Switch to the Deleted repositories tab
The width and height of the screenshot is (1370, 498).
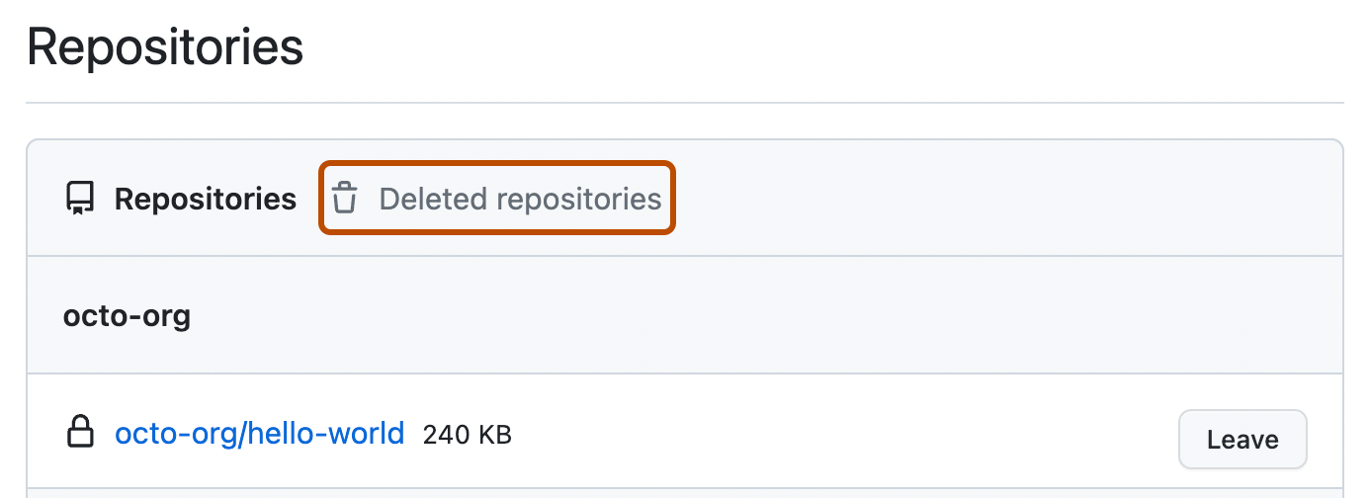(x=497, y=199)
